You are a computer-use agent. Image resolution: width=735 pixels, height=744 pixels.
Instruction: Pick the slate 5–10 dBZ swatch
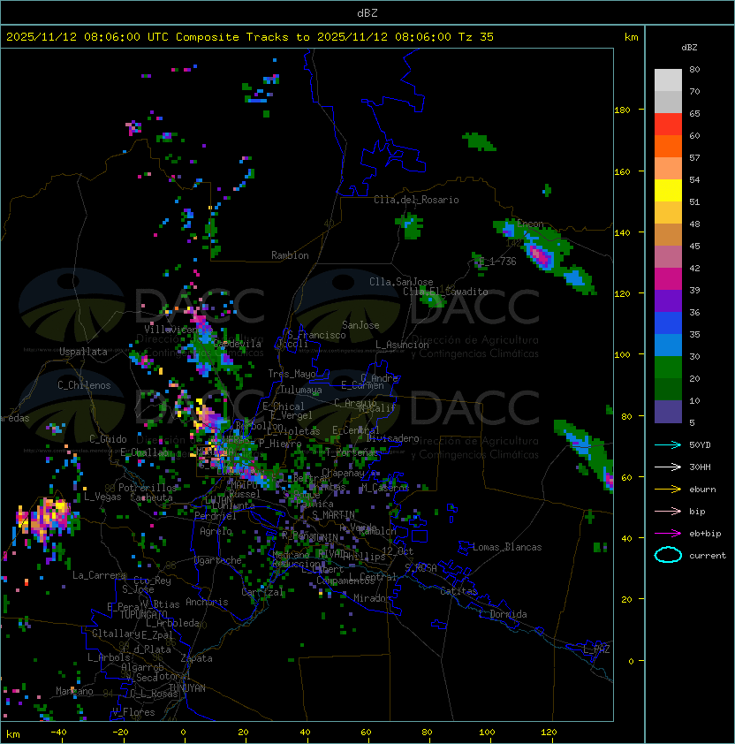point(668,412)
